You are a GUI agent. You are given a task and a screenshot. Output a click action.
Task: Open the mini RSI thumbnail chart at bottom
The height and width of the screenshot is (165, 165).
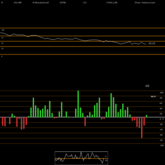[x=82, y=158]
